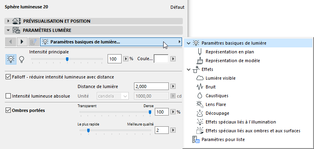Viewport: 314px width, 149px height.
Task: Click the Transparent-Dense shadow slider handle
Action: [x=150, y=112]
